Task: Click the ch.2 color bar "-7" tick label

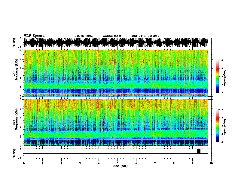Action: pos(221,142)
